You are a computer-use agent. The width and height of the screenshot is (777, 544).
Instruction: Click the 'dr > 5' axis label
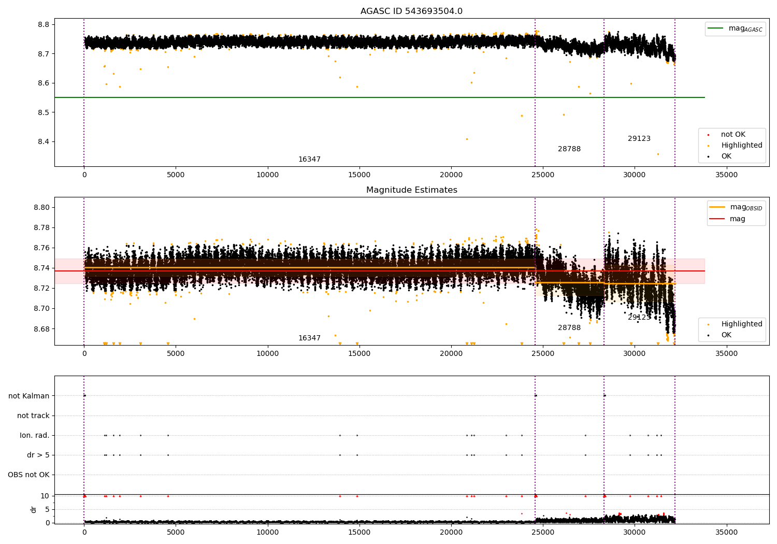[38, 455]
